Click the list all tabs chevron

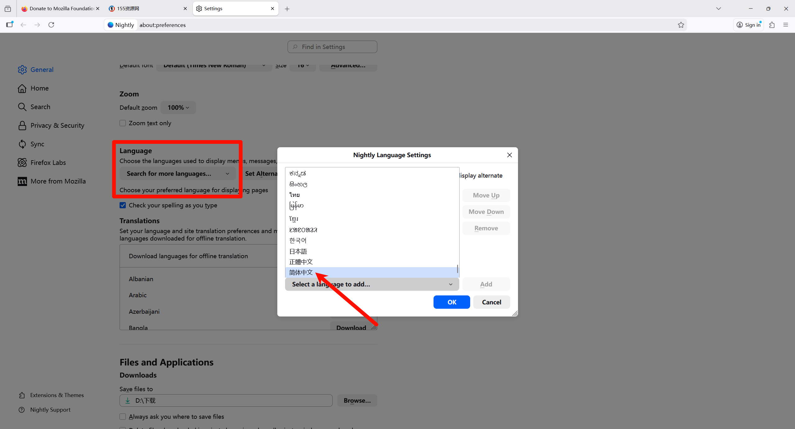pyautogui.click(x=718, y=8)
